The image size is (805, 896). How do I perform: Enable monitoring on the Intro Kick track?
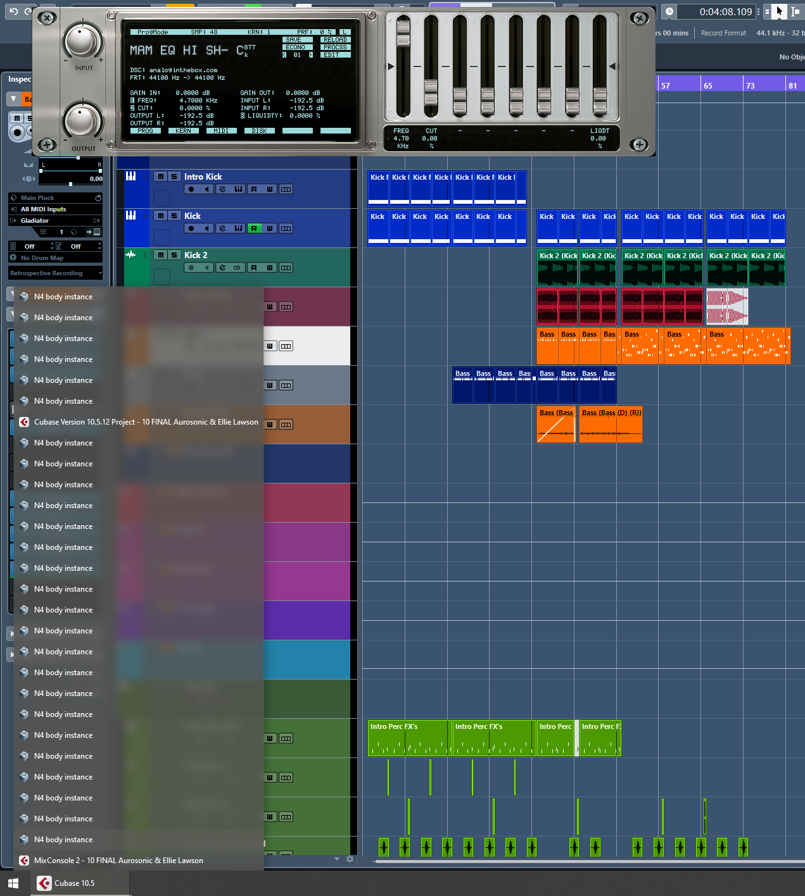pos(206,189)
